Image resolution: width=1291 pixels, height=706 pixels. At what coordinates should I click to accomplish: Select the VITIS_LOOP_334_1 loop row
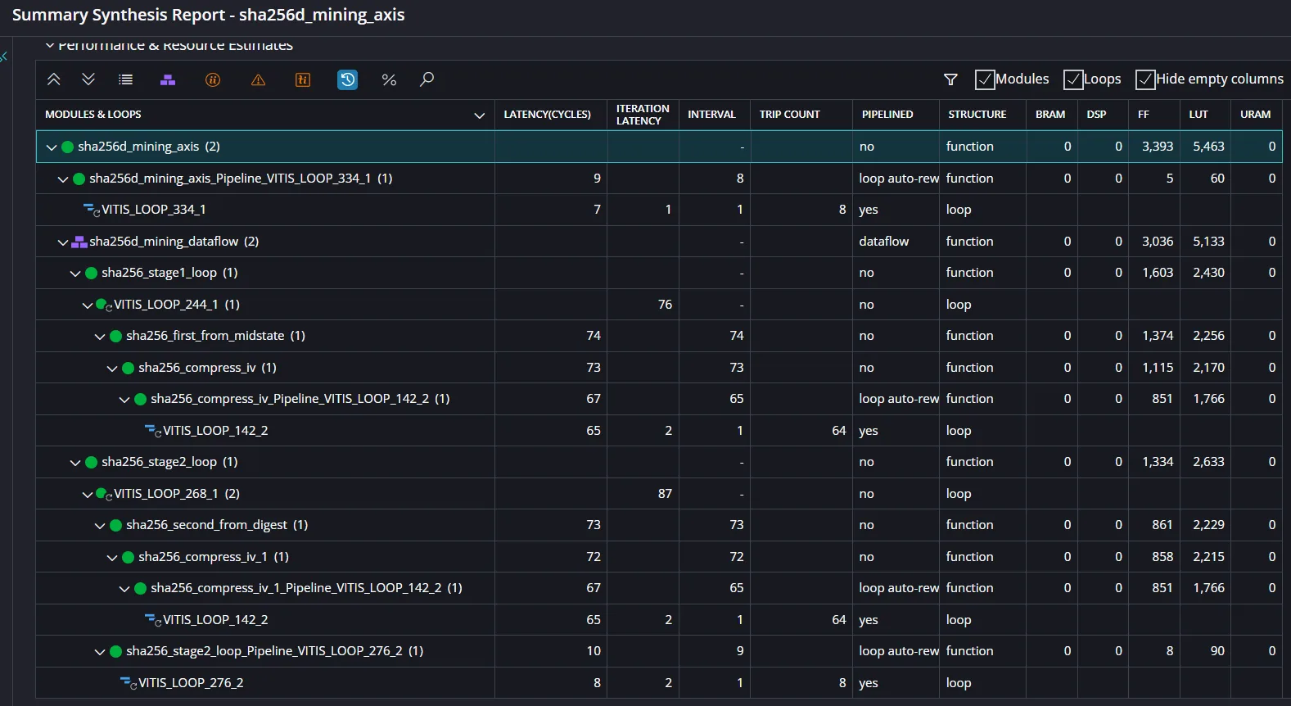tap(659, 210)
